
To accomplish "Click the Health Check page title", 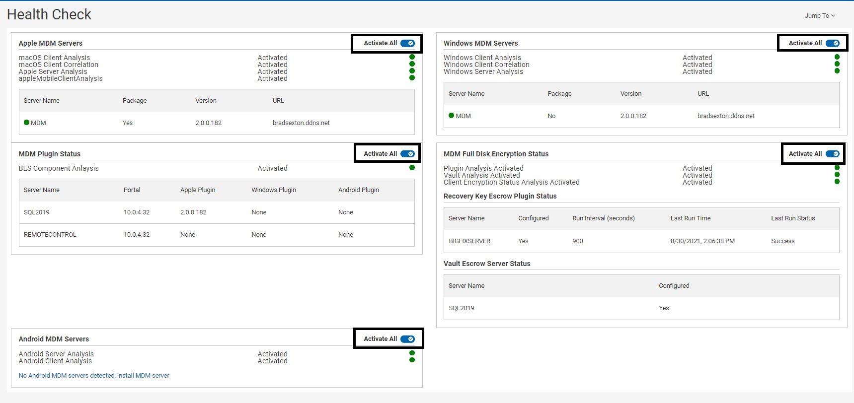I will pos(49,14).
